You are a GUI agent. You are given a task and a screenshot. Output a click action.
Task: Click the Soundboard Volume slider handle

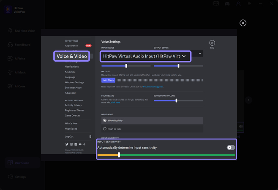coord(176,100)
